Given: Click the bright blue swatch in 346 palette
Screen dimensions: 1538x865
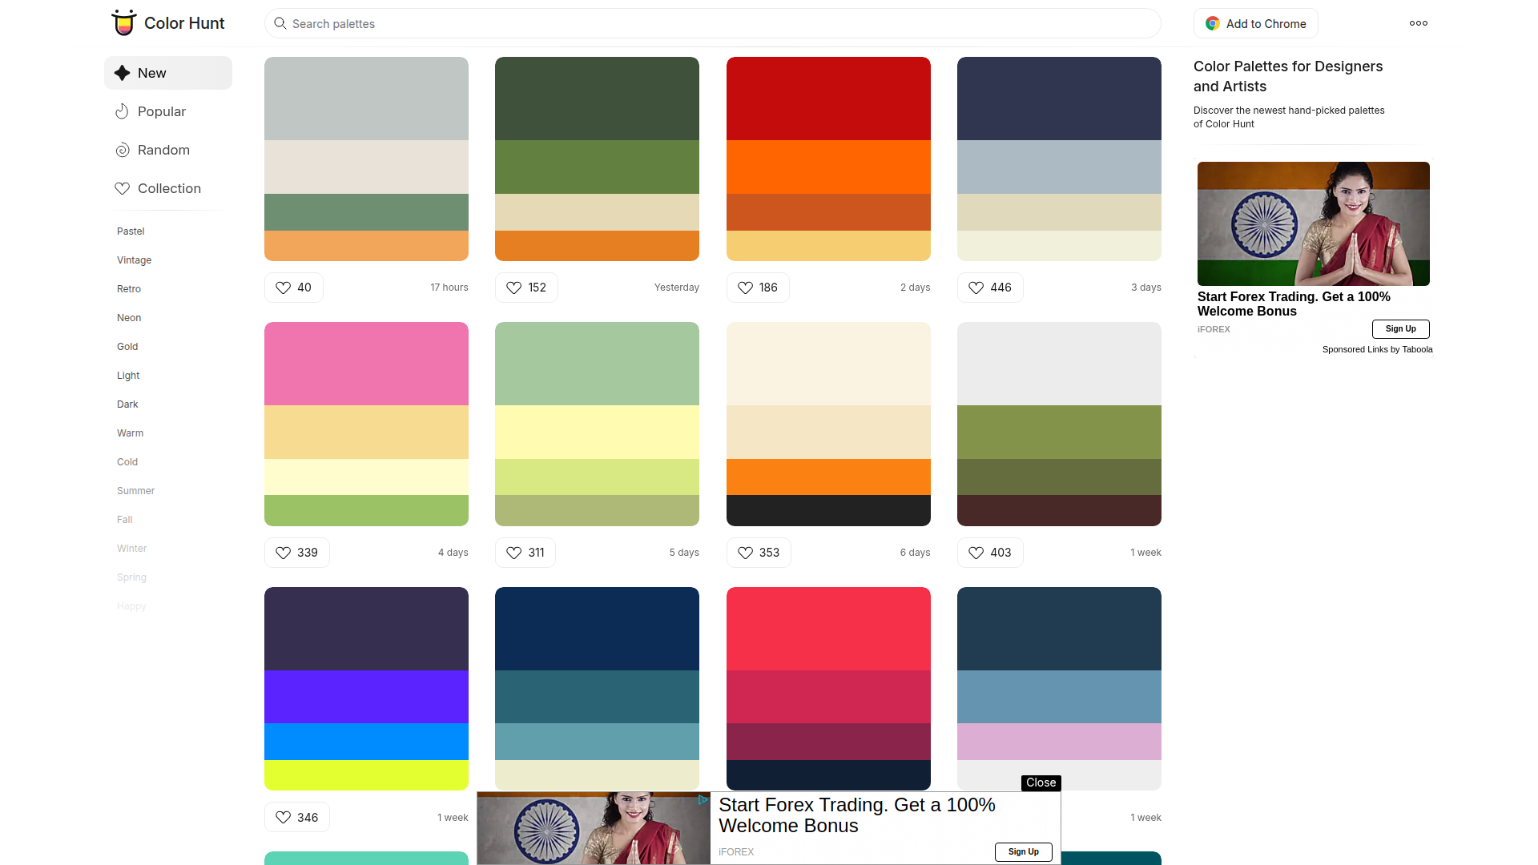Looking at the screenshot, I should 366,742.
